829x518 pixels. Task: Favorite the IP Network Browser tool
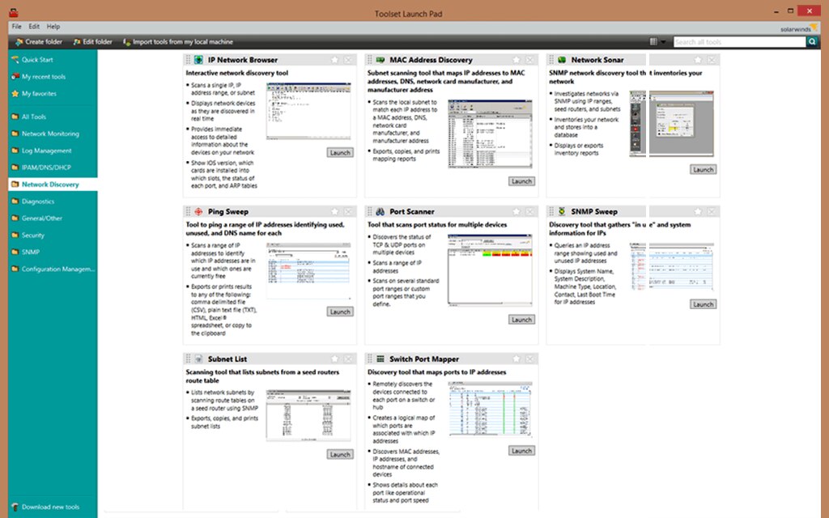336,59
